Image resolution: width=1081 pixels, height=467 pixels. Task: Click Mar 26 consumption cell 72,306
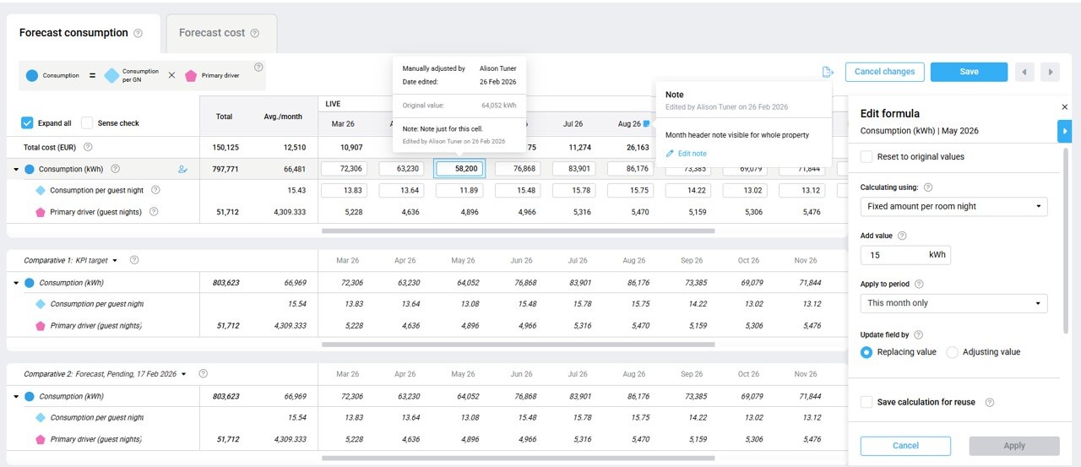(x=344, y=169)
